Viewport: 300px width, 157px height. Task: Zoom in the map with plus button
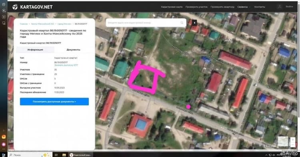tap(292, 139)
